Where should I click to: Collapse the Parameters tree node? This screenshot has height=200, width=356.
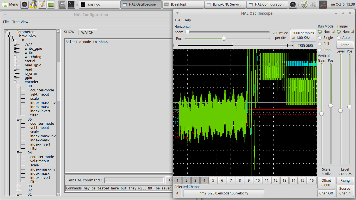pyautogui.click(x=7, y=32)
